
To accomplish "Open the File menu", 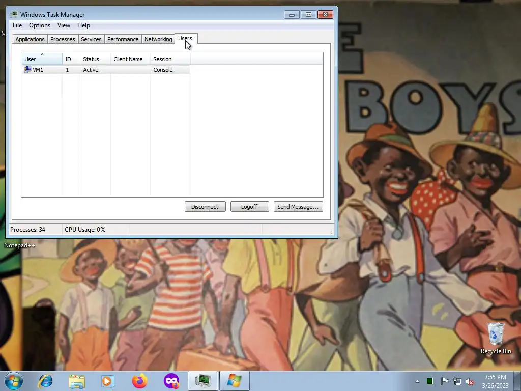I will coord(17,25).
